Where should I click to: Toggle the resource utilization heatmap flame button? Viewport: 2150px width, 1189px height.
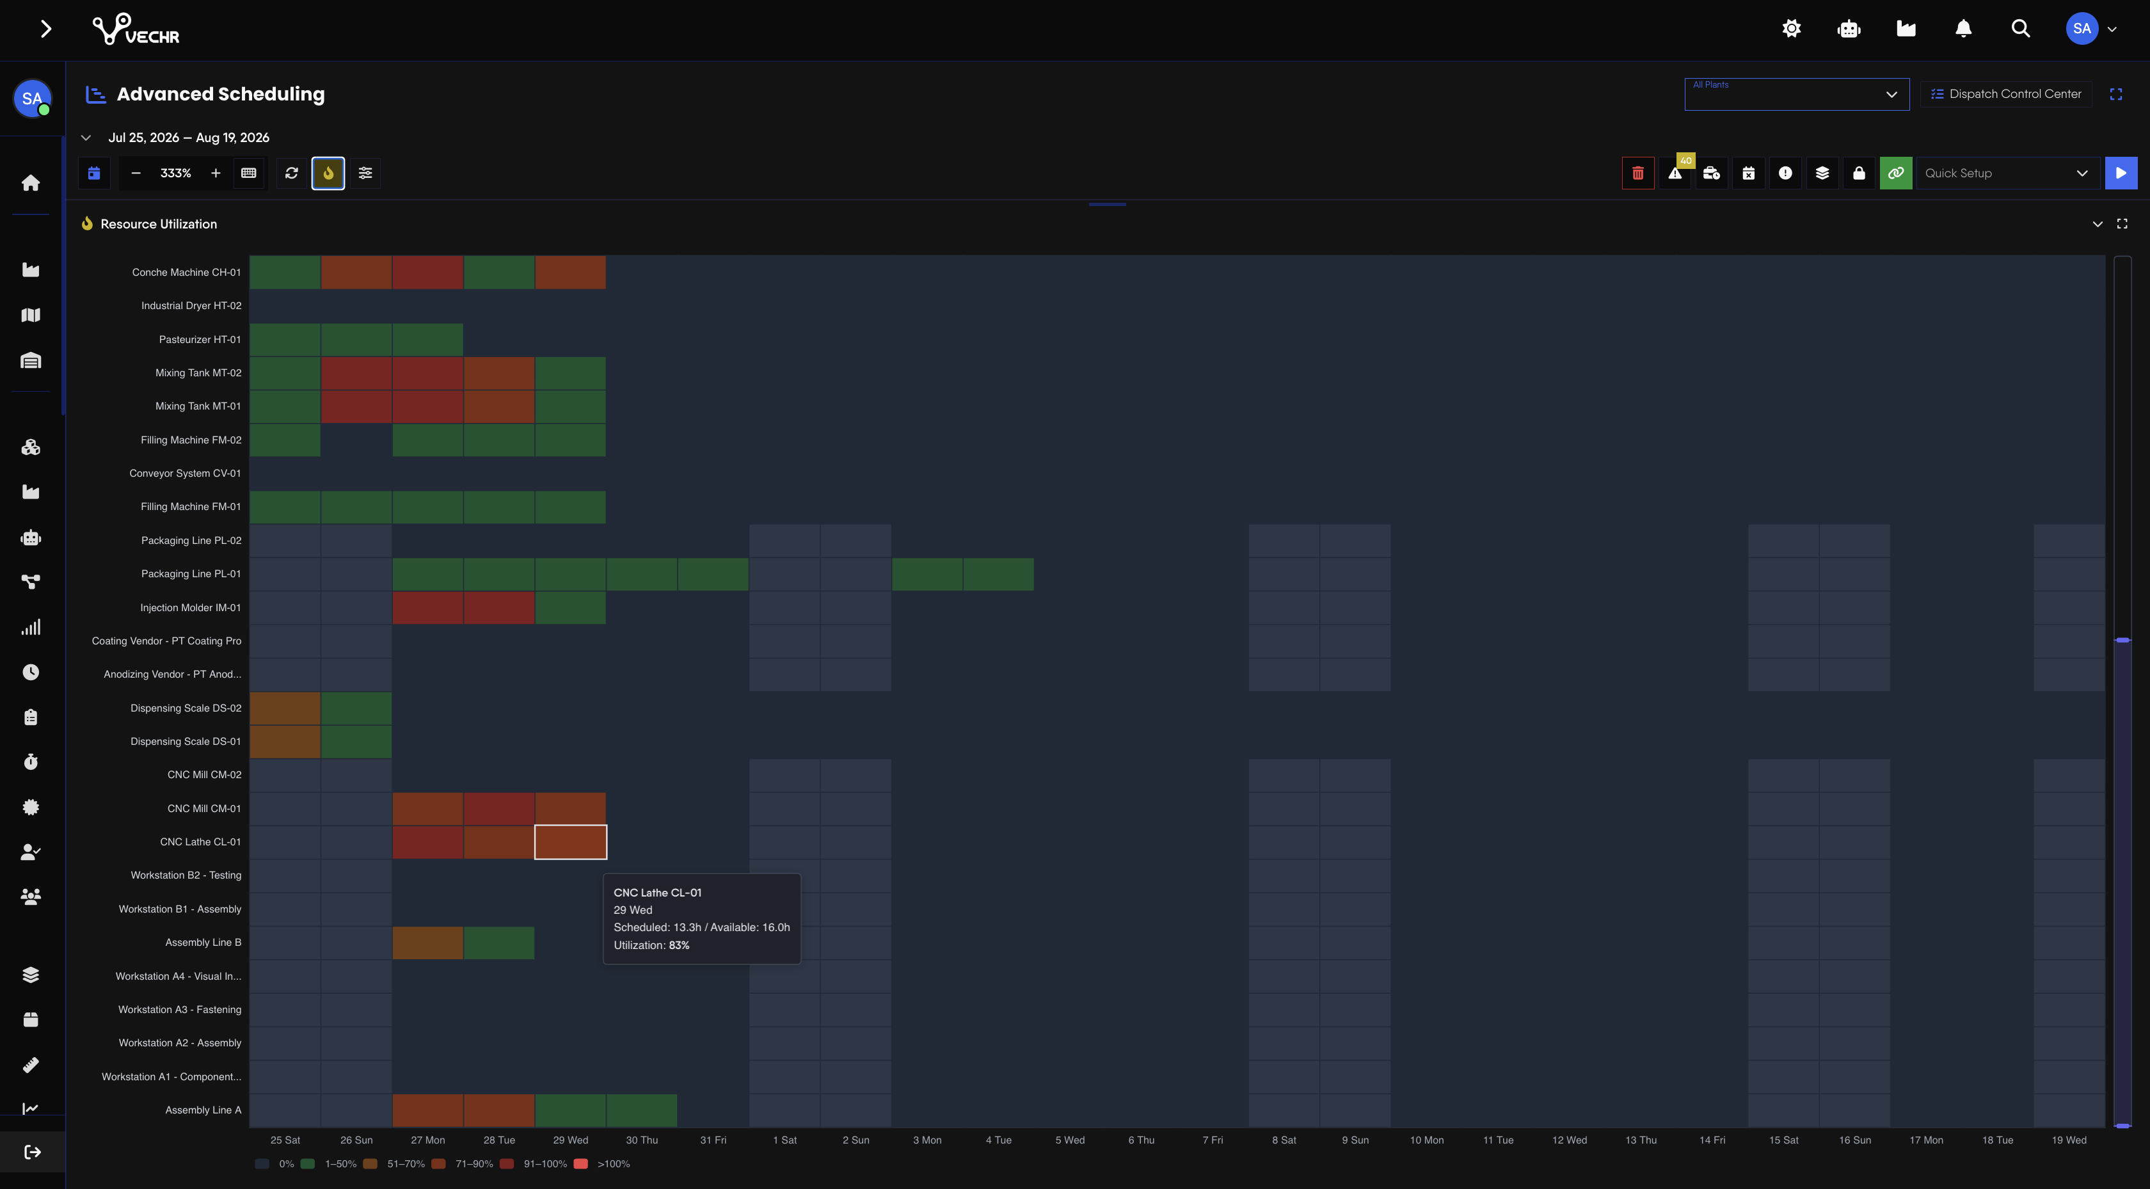pos(328,173)
